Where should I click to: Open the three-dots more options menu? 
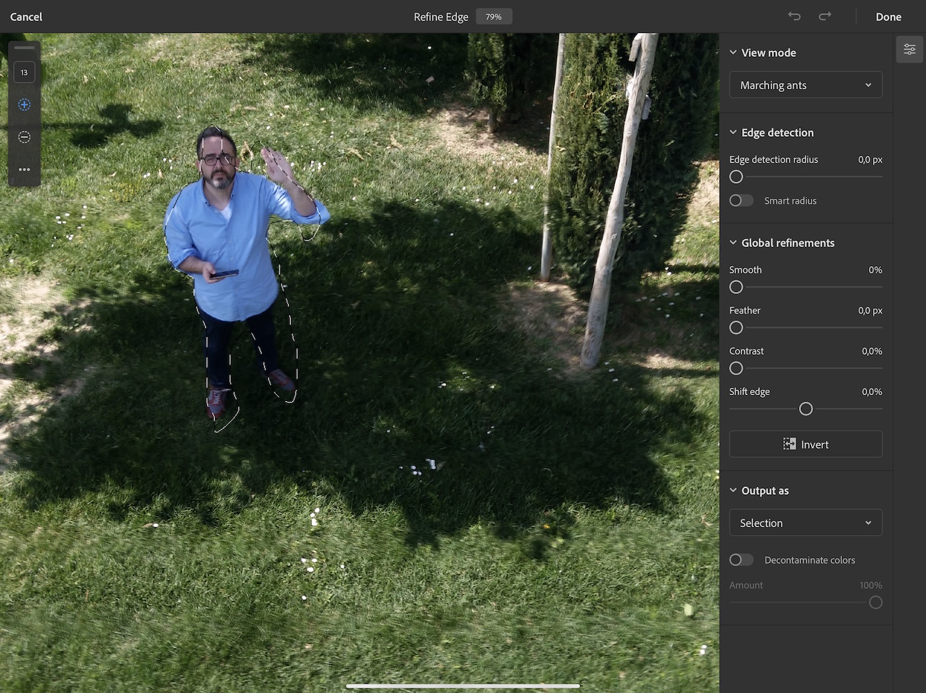(24, 169)
